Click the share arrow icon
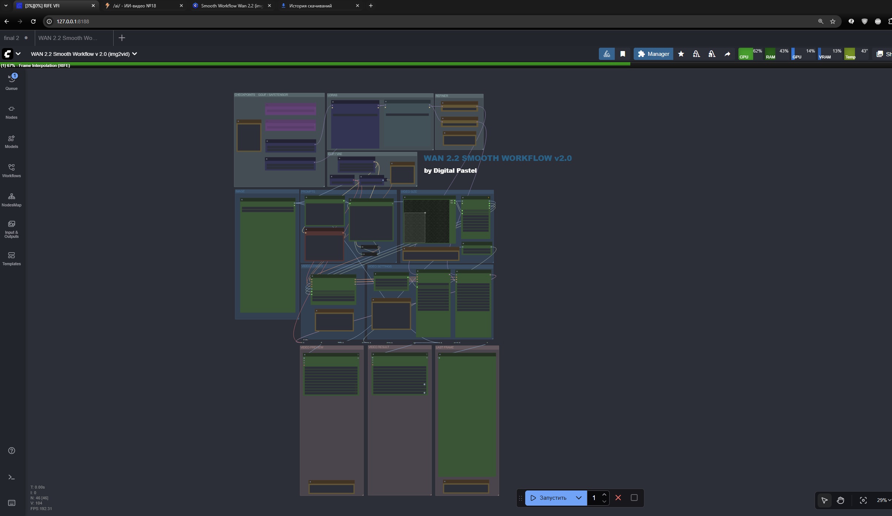 727,54
